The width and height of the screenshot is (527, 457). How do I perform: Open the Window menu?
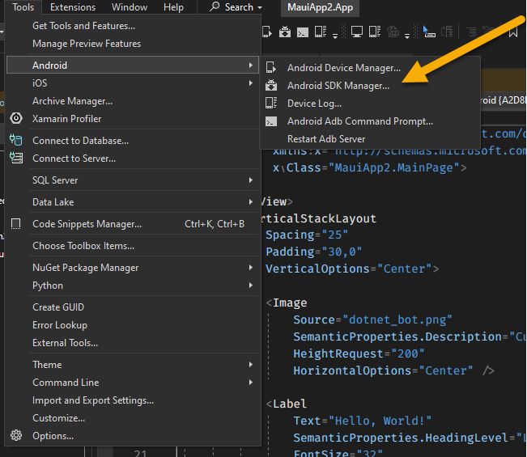(x=130, y=7)
